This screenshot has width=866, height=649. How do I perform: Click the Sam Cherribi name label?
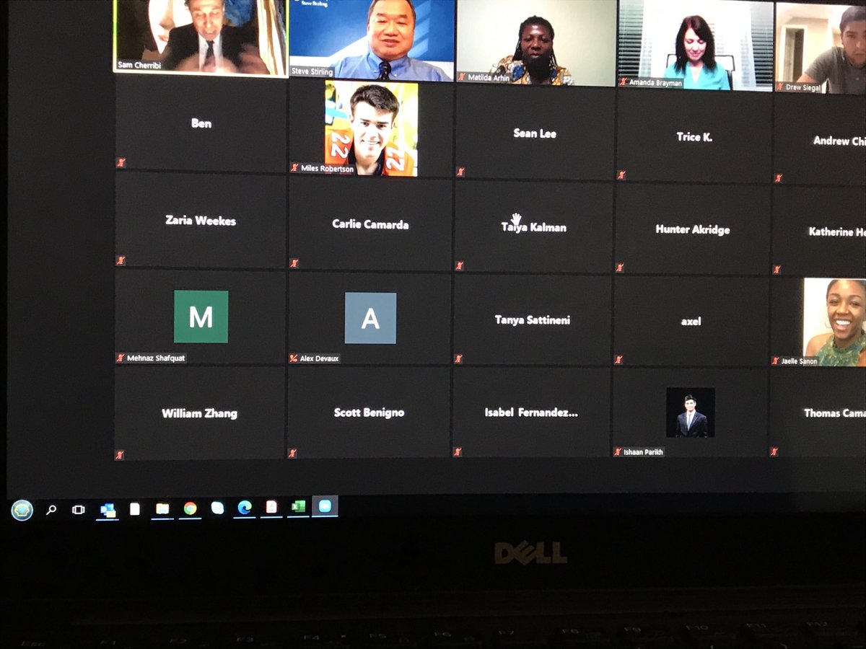(x=140, y=66)
